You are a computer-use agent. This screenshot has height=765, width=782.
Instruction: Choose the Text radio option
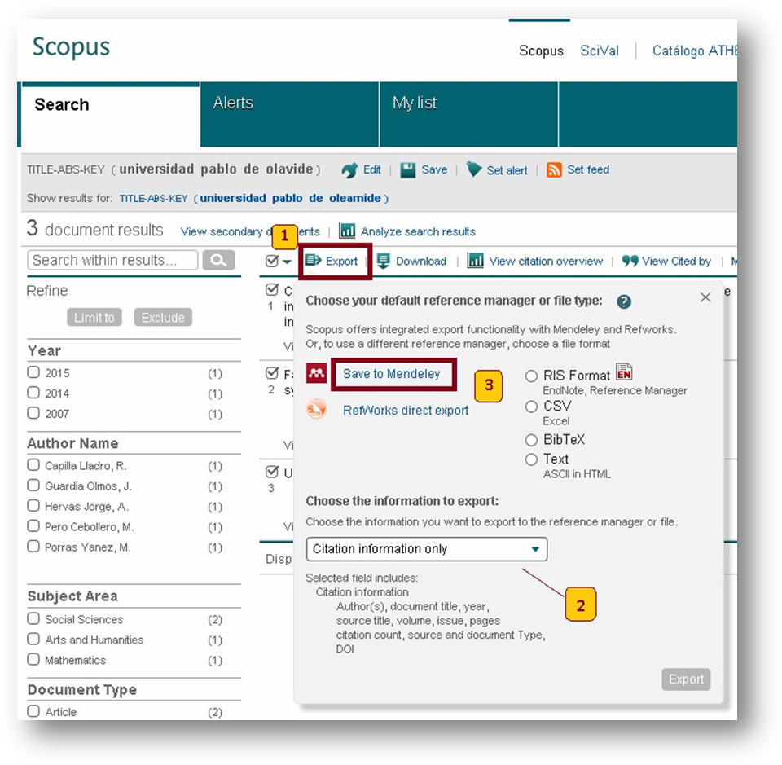531,459
